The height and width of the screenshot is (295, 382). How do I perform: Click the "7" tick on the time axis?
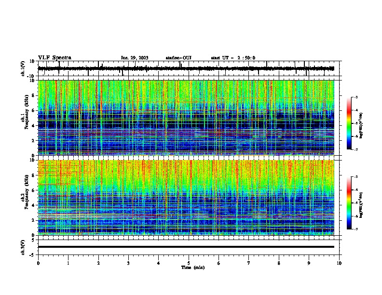[249, 263]
